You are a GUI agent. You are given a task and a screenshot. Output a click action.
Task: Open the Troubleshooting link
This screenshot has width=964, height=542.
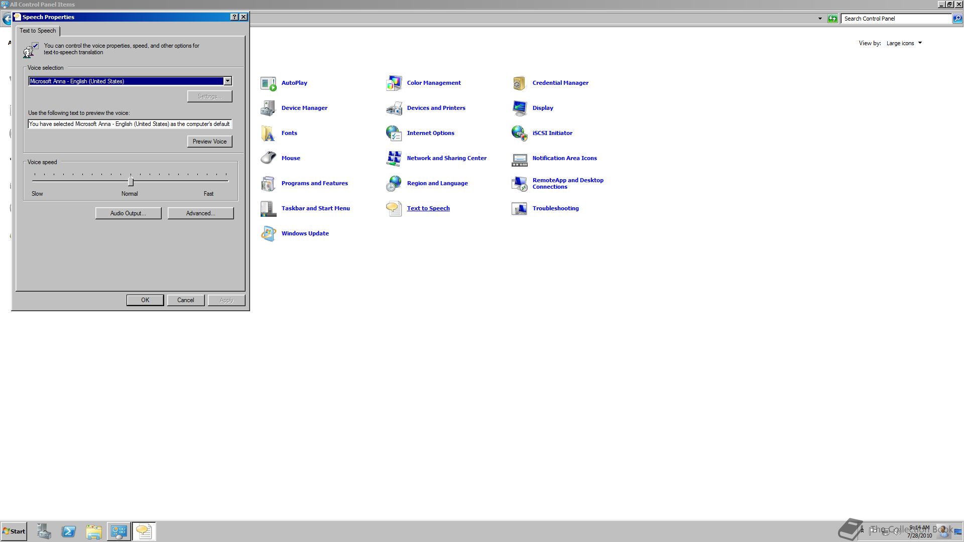pos(556,209)
